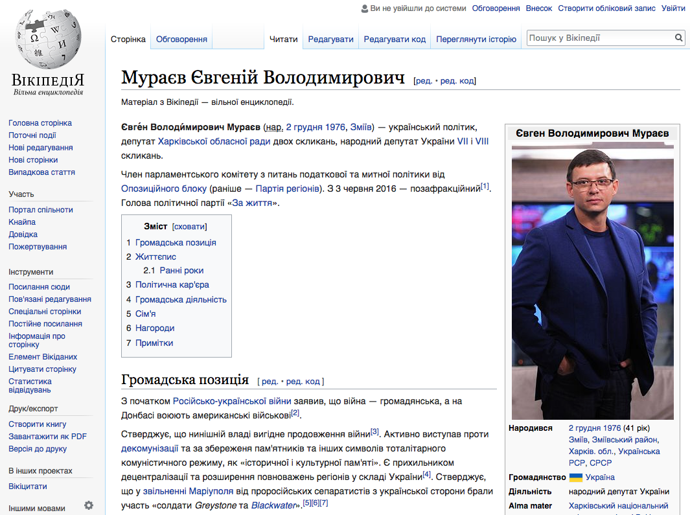Go to Головна сторінка
The height and width of the screenshot is (515, 690).
40,123
